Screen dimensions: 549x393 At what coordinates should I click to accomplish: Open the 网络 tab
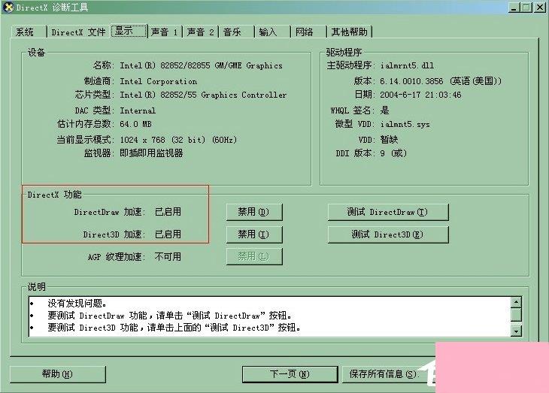(x=308, y=32)
